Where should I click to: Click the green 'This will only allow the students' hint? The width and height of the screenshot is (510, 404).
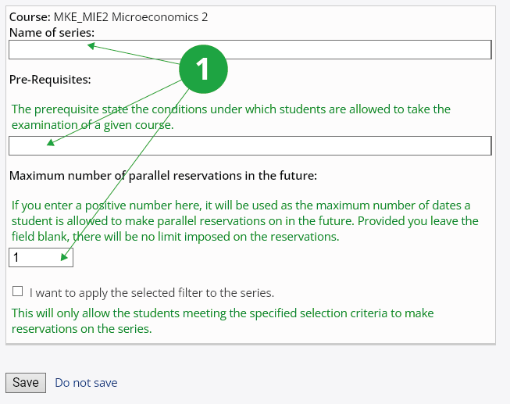[x=223, y=320]
